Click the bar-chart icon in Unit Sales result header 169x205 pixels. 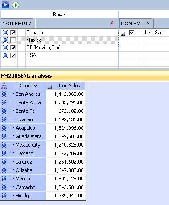49,87
